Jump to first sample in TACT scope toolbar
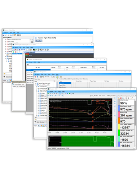Screen dimensions: 139x179 coord(56,96)
